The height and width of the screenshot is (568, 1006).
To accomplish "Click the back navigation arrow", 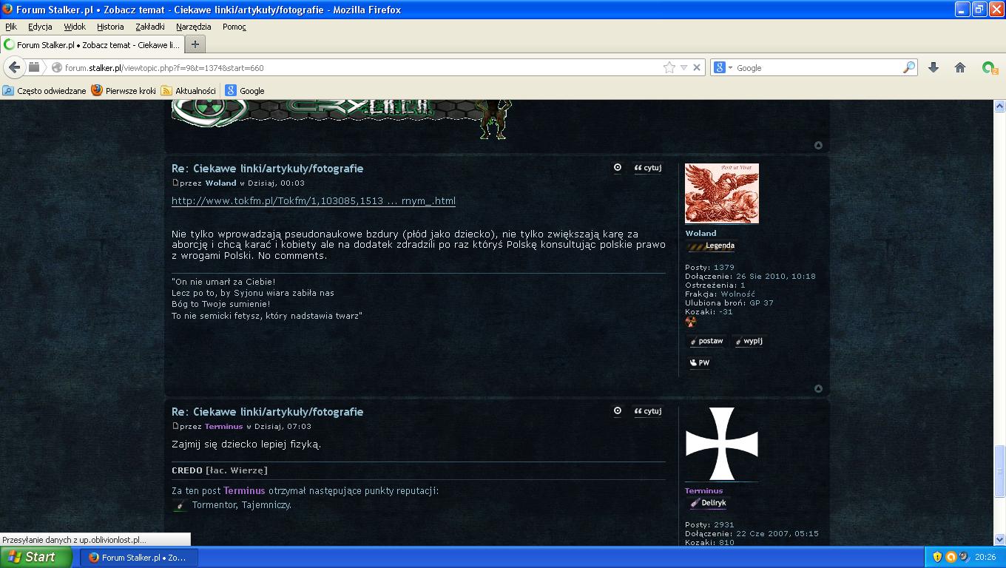I will pyautogui.click(x=14, y=67).
